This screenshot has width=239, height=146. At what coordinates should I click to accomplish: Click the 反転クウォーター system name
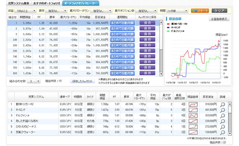pos(25,132)
